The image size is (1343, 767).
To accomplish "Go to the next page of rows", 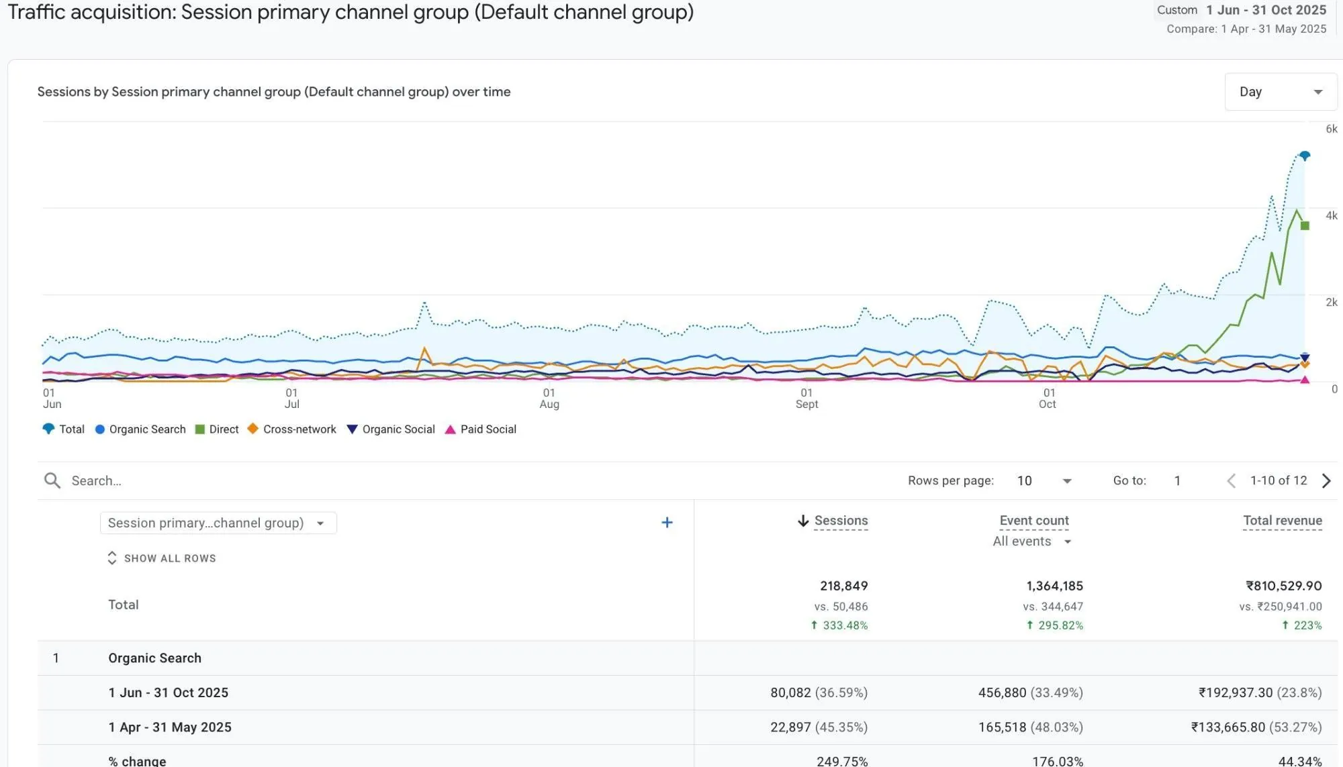I will [1326, 480].
